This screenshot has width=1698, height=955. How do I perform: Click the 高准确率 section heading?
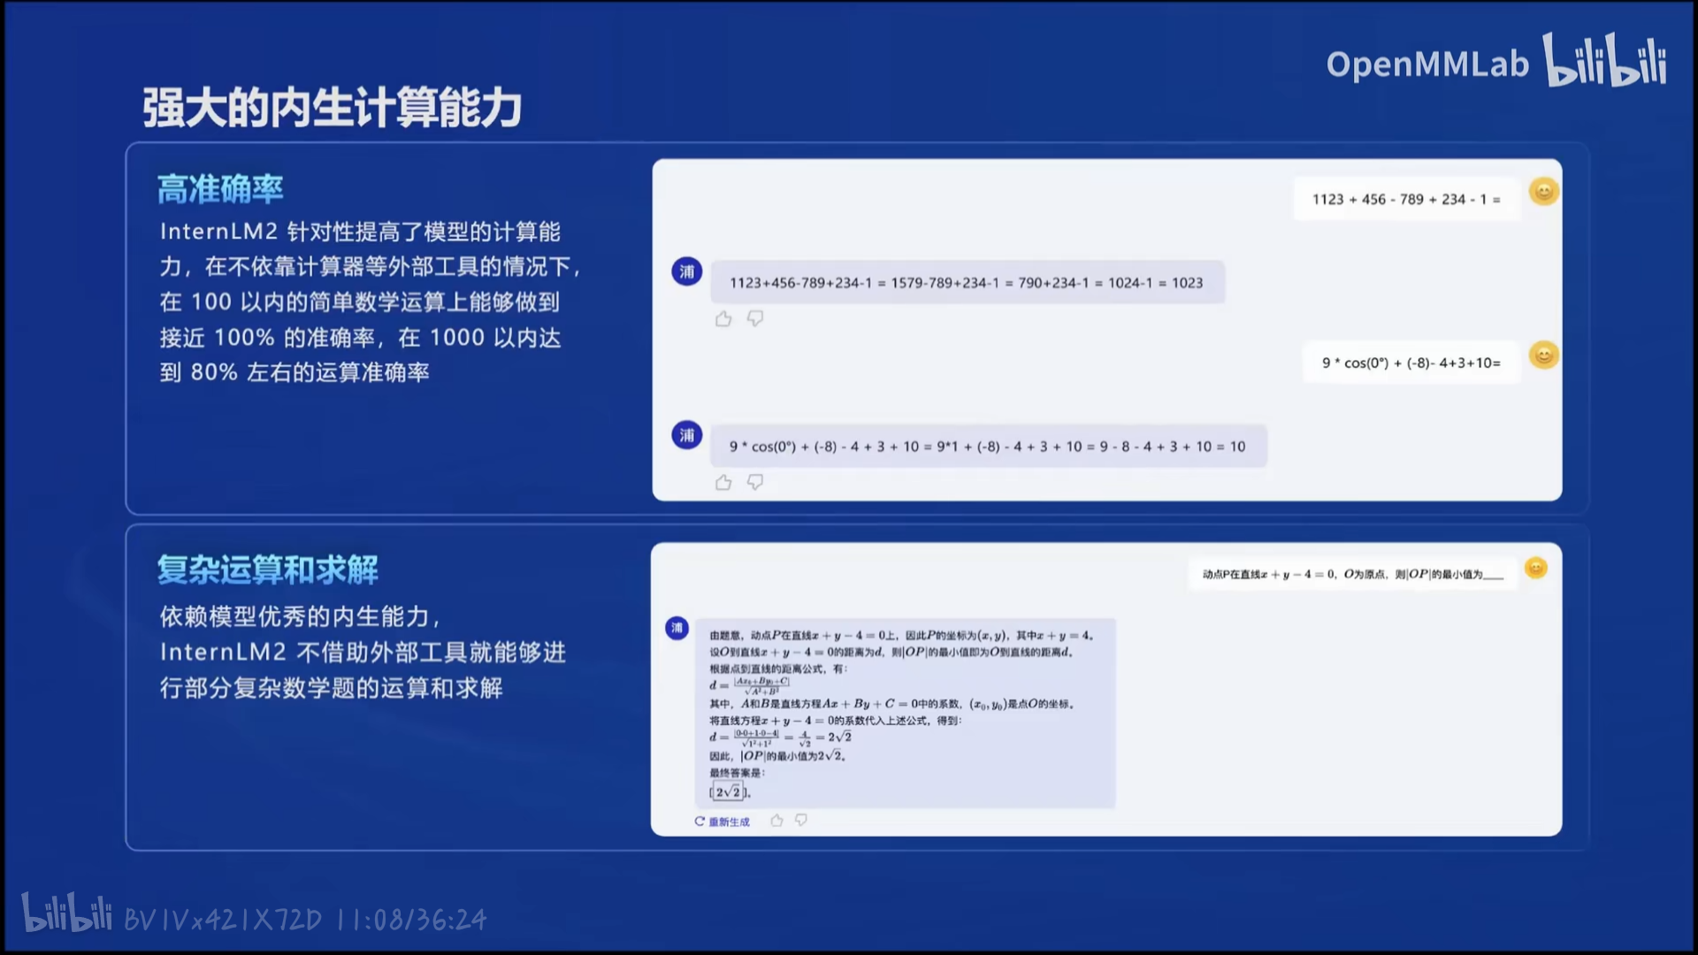point(220,189)
